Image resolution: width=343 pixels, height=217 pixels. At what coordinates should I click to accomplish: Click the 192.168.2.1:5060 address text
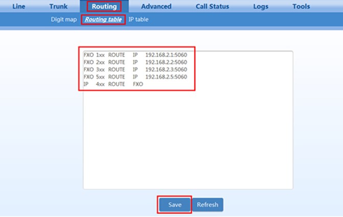pyautogui.click(x=166, y=54)
